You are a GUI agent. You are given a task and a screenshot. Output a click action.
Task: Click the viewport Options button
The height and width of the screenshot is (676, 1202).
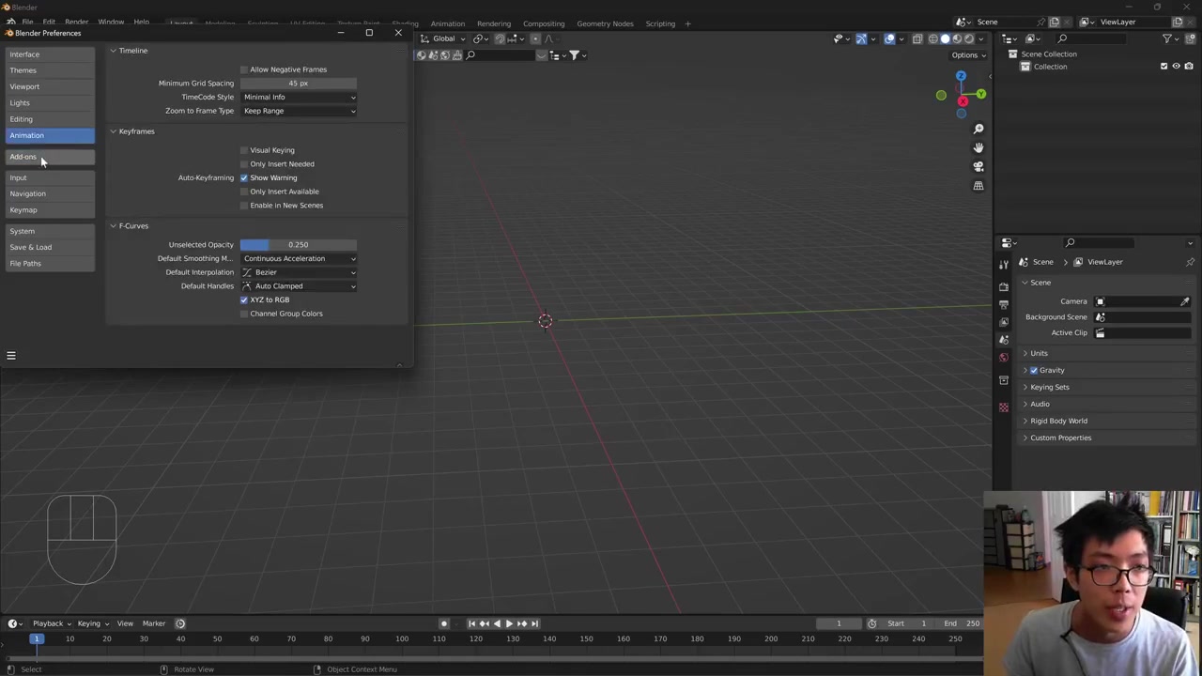pos(967,54)
